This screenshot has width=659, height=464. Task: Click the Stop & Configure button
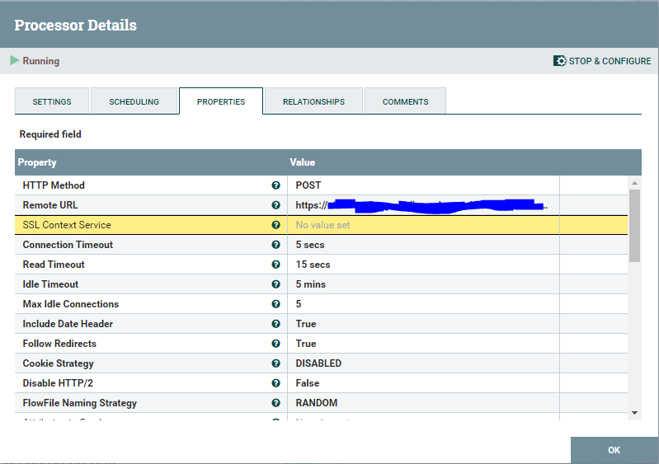[602, 61]
